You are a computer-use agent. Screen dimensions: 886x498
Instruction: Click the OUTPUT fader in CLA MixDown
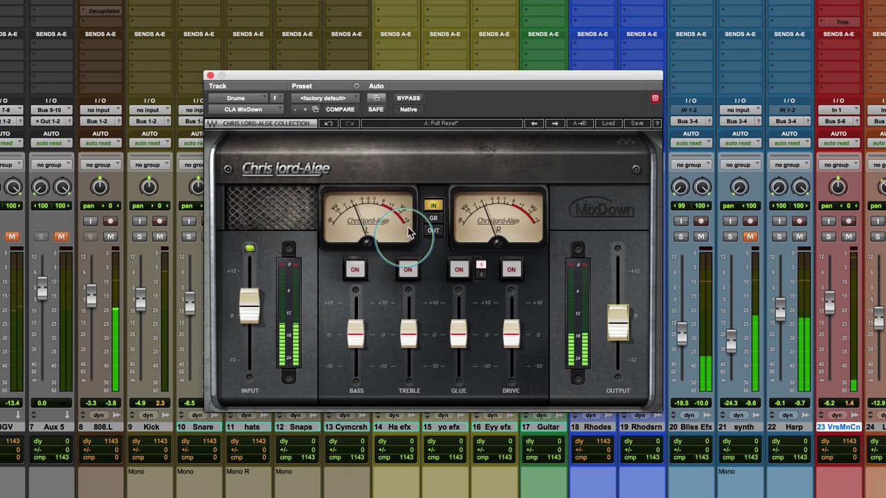coord(618,322)
